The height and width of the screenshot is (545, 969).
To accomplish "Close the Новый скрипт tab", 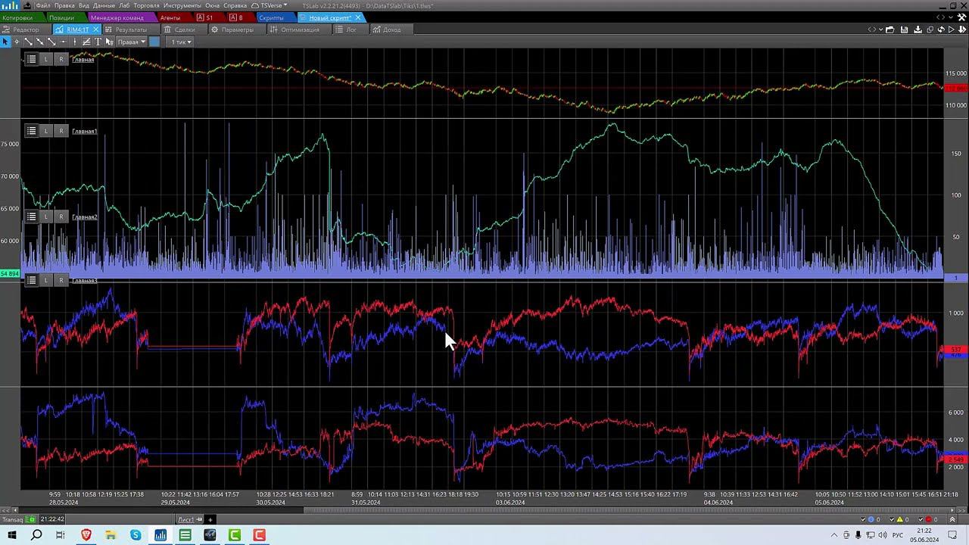I will [358, 17].
